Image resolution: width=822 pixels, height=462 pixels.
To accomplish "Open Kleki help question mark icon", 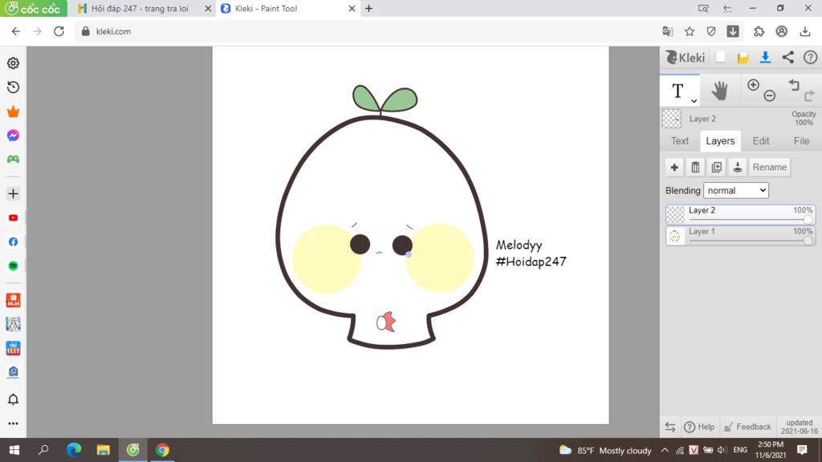I will [811, 57].
